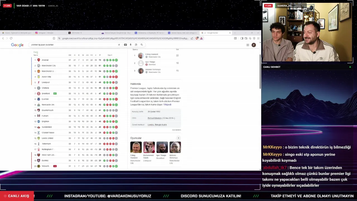
Task: Click the Brentford live score badge
Action: (55, 94)
